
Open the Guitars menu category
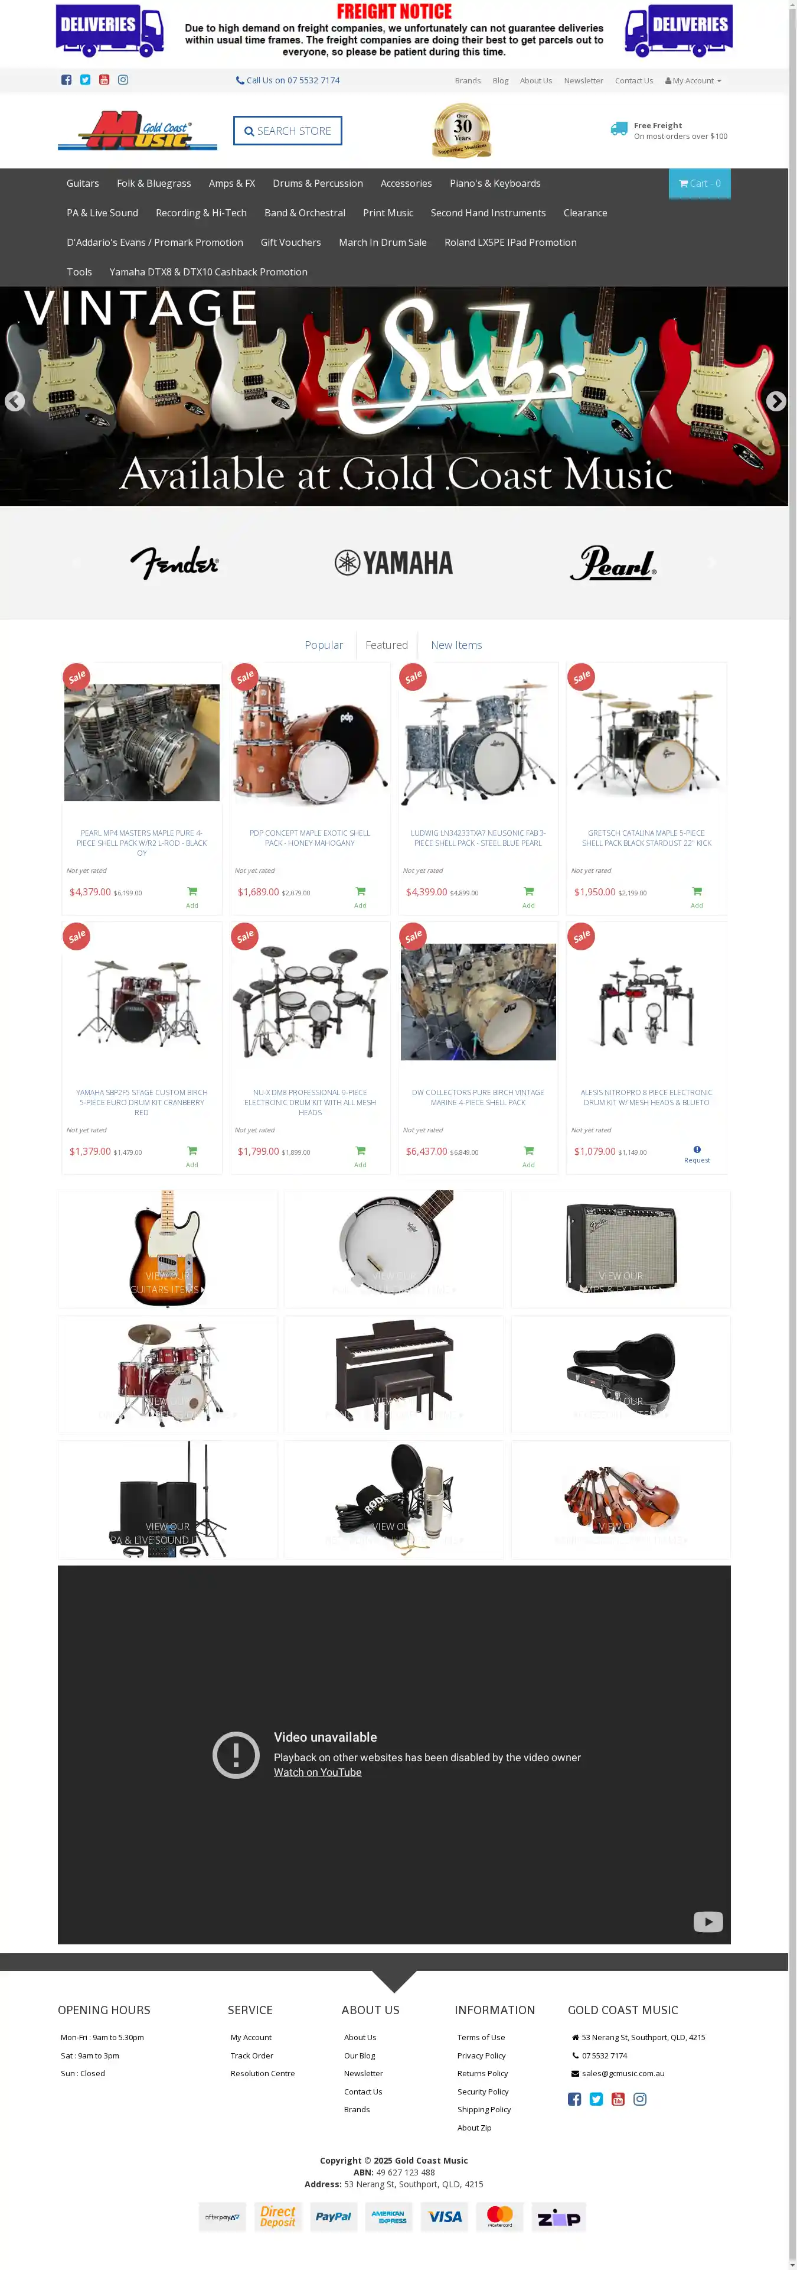point(83,183)
